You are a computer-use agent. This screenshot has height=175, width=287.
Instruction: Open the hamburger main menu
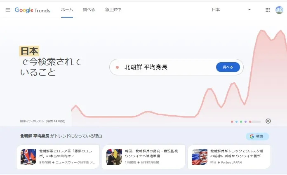(8, 10)
